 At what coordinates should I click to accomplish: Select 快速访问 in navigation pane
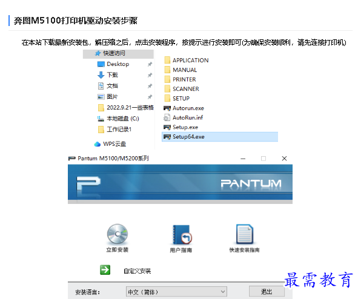tap(118, 53)
